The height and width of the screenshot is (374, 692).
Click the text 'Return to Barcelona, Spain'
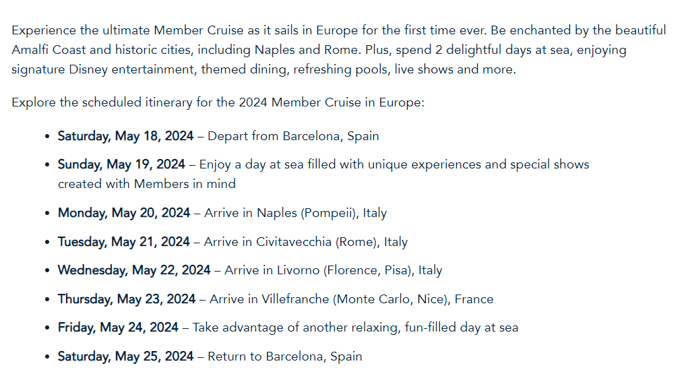284,356
